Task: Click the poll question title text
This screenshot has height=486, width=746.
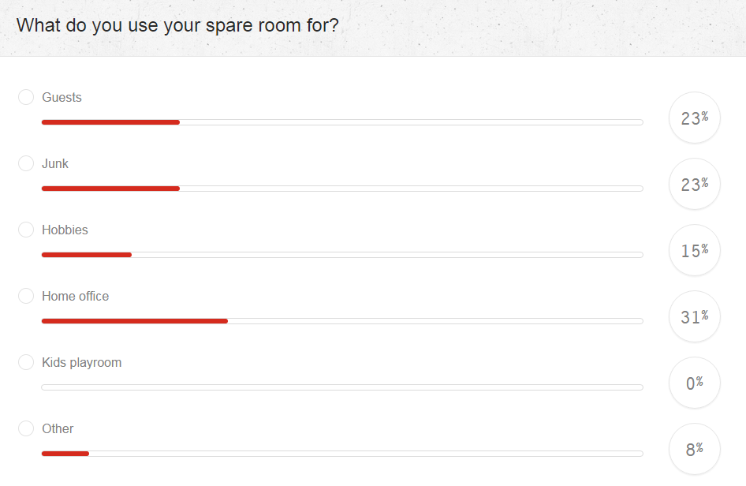Action: [178, 25]
